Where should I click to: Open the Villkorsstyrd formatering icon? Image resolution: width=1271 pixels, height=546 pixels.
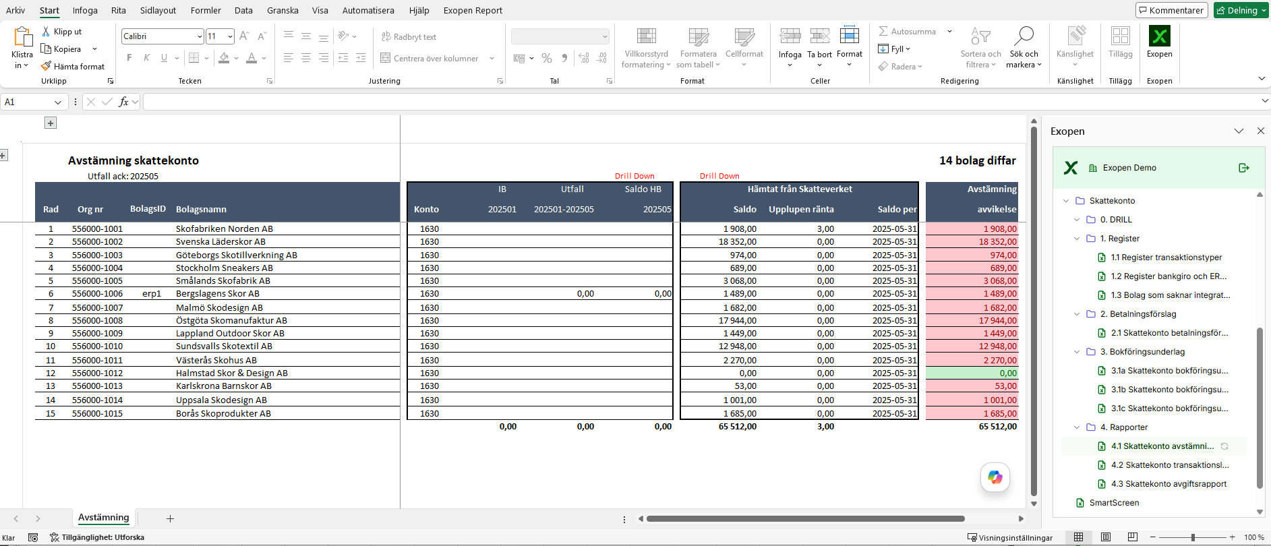(x=647, y=36)
